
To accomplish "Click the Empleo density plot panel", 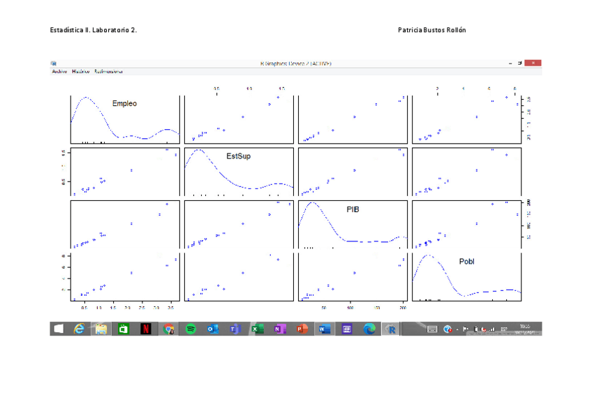I will [125, 119].
